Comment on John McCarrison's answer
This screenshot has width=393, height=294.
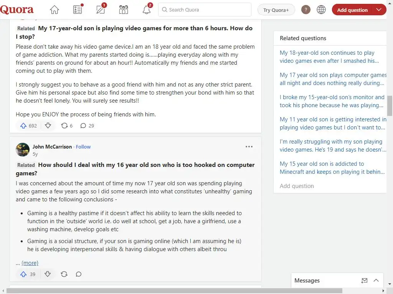[78, 274]
